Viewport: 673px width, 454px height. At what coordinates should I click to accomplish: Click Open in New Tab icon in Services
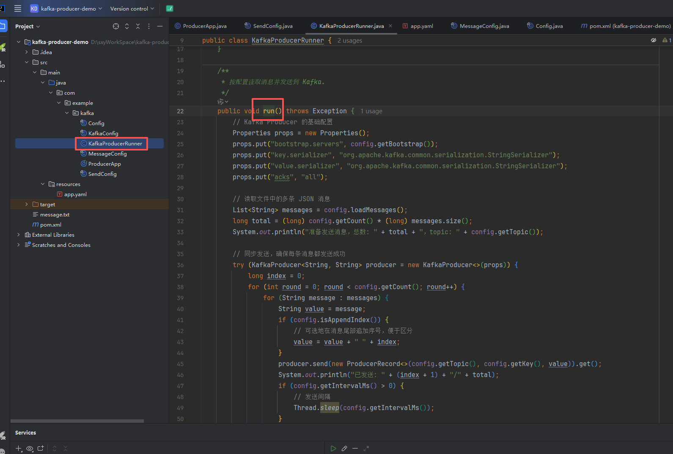coord(41,449)
